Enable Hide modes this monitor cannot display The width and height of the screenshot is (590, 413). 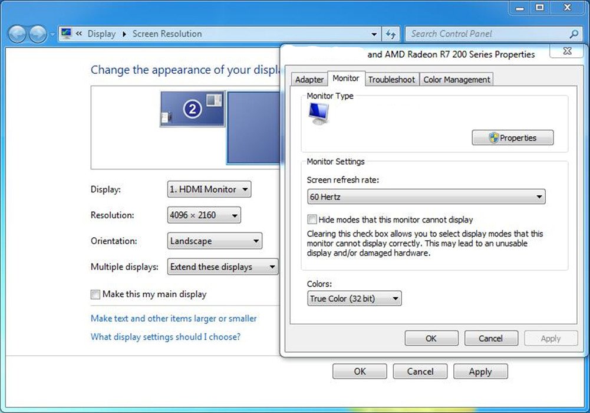click(x=312, y=219)
